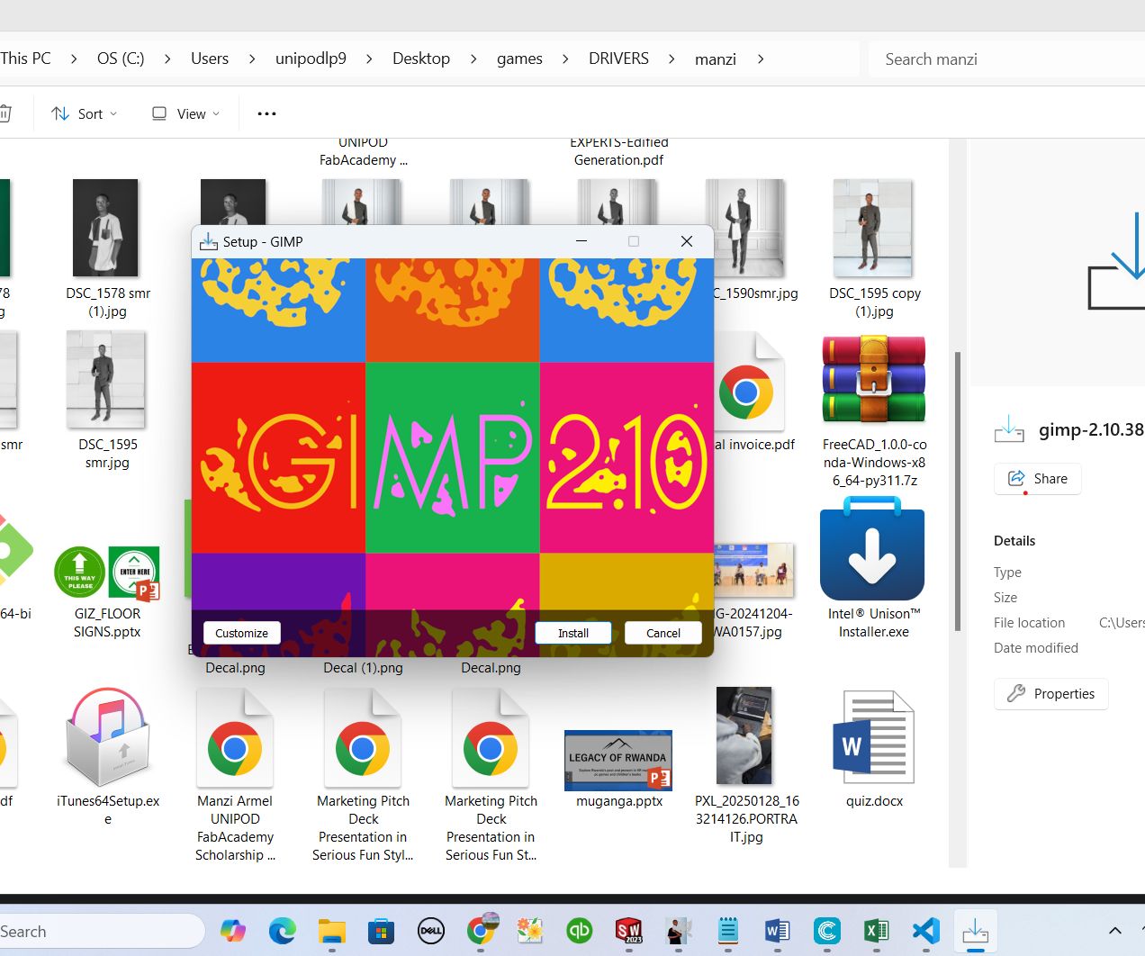This screenshot has width=1145, height=956.
Task: Expand the chevron after OS (C:) in breadcrumb
Action: pyautogui.click(x=167, y=59)
